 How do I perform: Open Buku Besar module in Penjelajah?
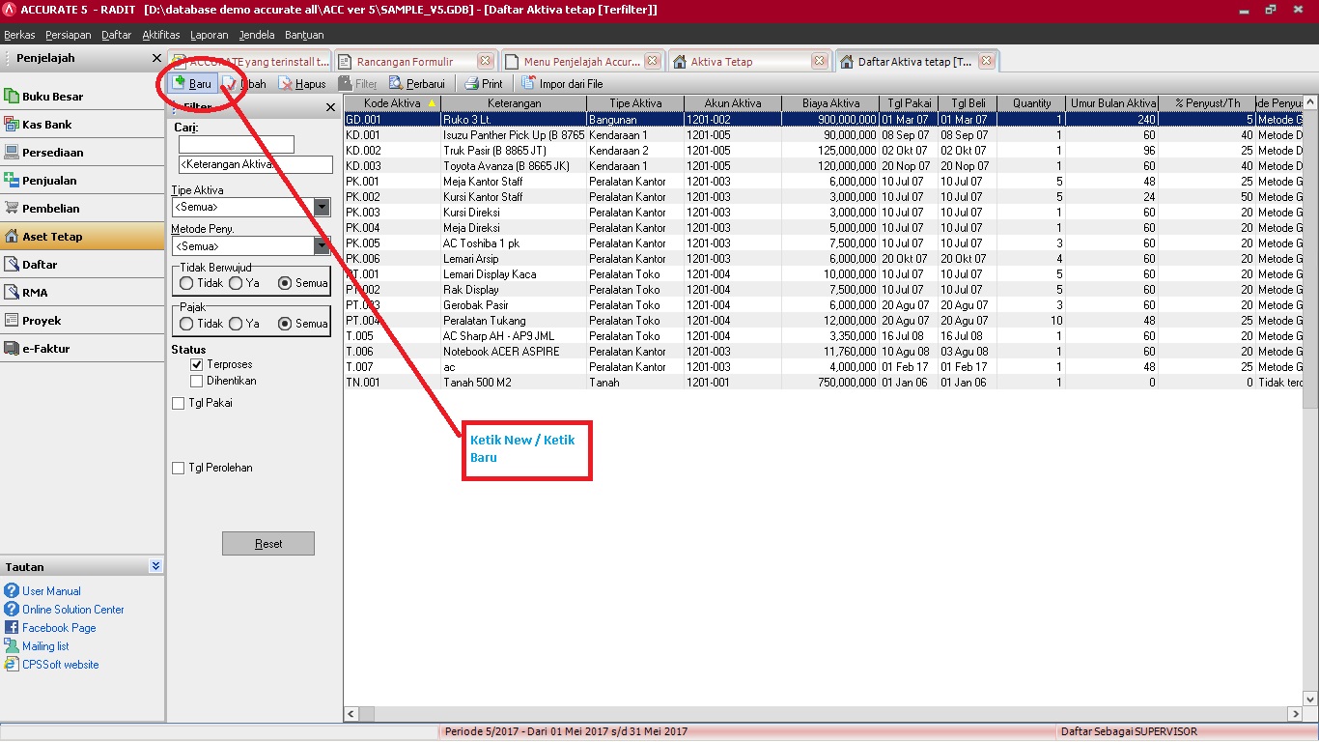82,97
